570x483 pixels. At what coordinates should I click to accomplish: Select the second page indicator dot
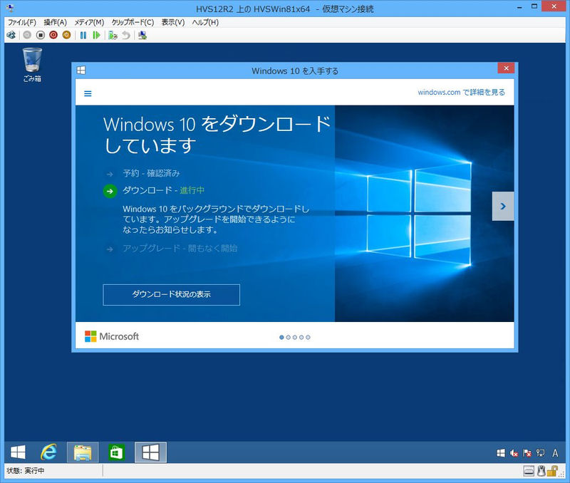(x=289, y=337)
